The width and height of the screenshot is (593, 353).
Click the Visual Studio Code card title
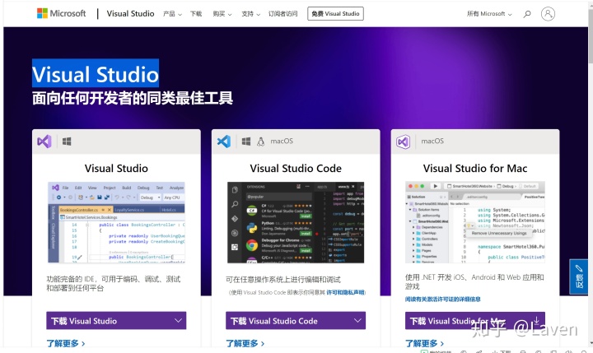click(296, 168)
